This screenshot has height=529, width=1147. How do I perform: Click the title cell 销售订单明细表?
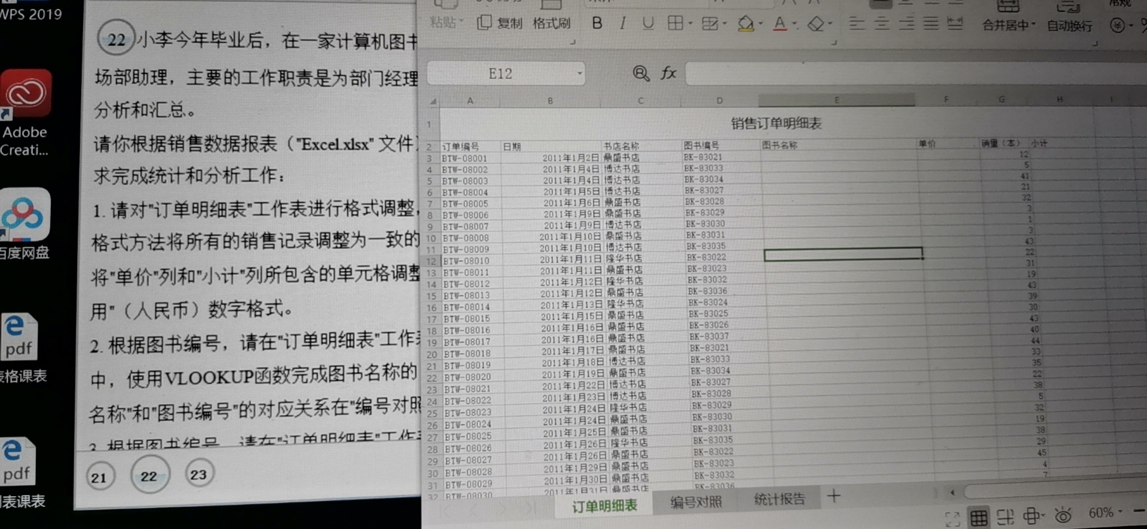776,124
